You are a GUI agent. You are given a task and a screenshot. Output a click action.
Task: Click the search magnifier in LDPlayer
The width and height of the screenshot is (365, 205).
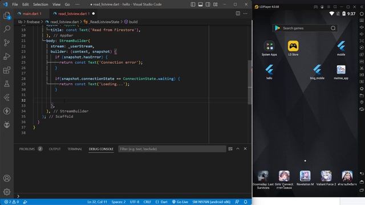[x=333, y=28]
